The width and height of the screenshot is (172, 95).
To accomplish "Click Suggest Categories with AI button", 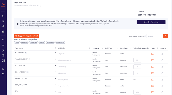I will pos(26,36).
